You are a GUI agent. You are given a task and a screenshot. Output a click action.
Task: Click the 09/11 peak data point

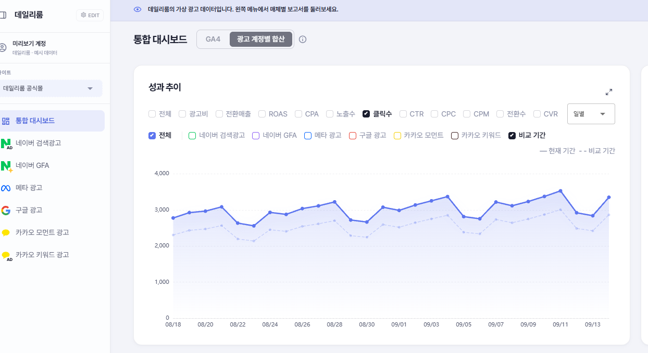click(x=560, y=191)
